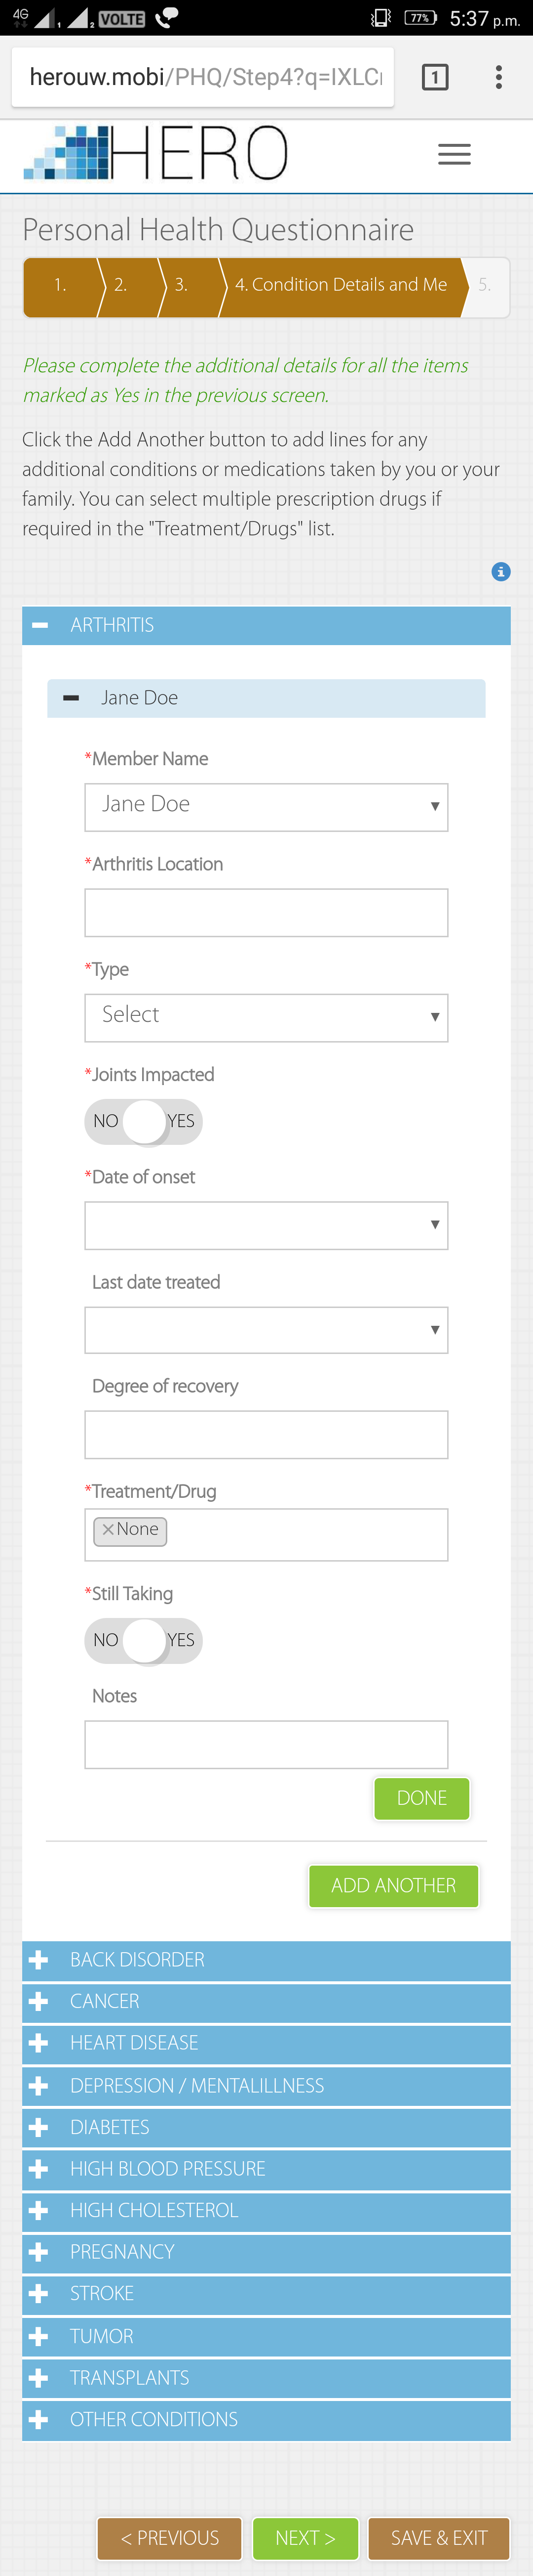
Task: Toggle the Still Taking switch
Action: point(144,1640)
